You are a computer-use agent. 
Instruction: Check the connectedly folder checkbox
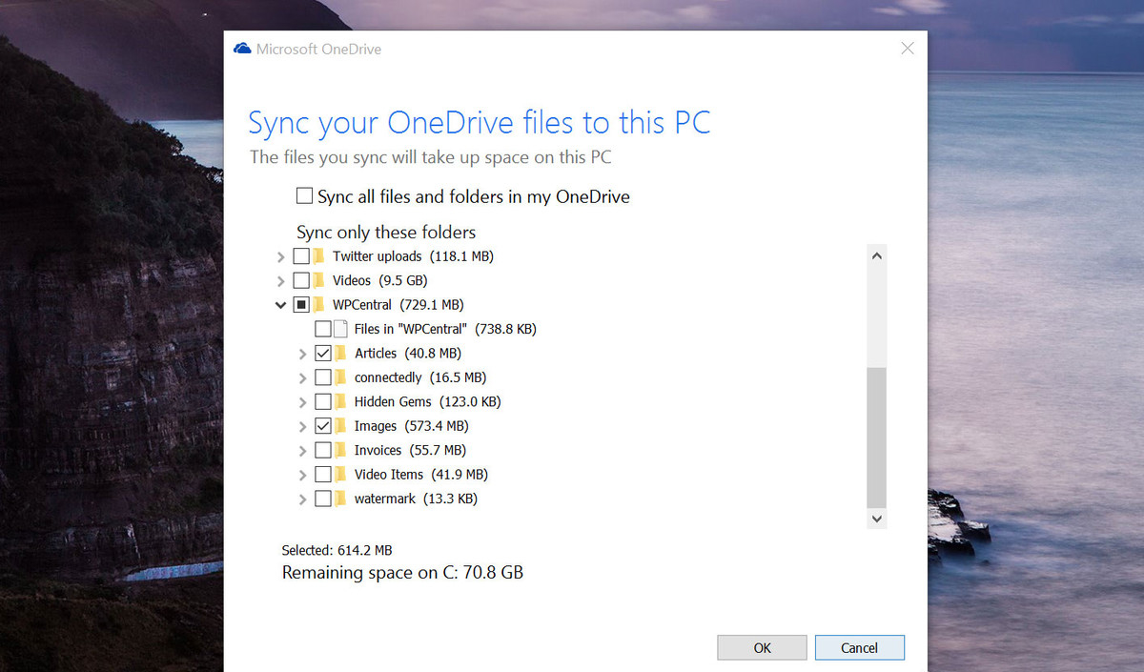[x=323, y=377]
